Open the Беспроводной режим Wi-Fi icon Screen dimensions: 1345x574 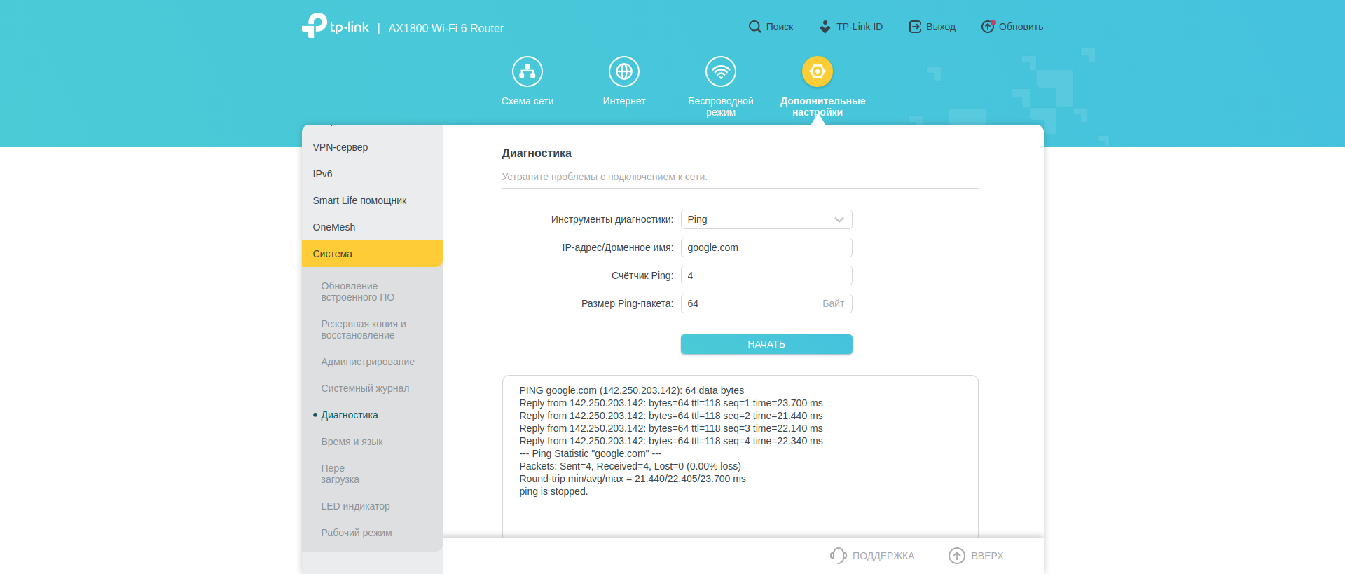click(721, 71)
